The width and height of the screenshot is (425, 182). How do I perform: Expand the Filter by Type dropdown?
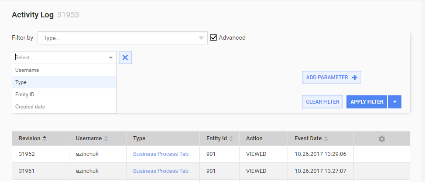tap(123, 38)
